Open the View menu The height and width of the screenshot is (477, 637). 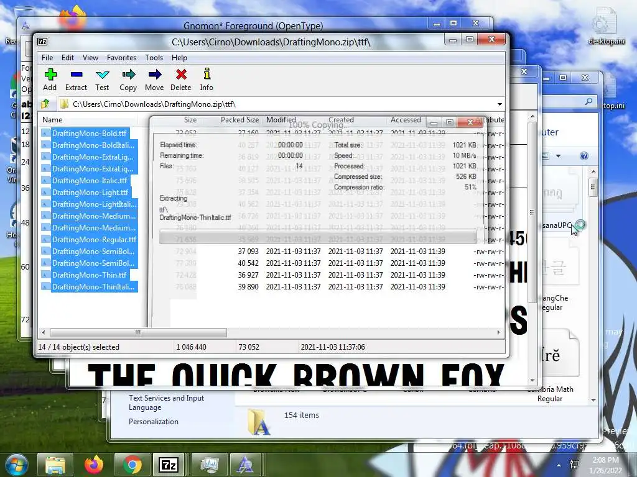coord(90,58)
